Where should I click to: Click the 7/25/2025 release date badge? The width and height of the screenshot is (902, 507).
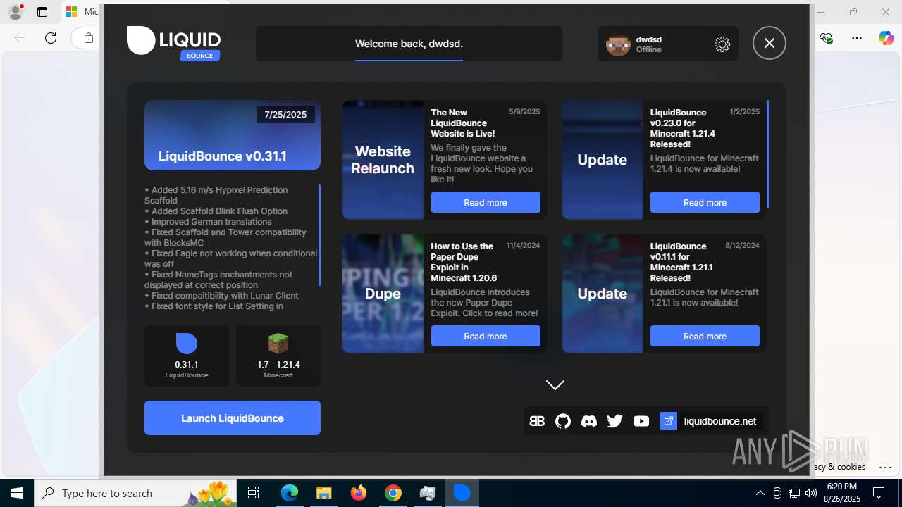tap(285, 114)
